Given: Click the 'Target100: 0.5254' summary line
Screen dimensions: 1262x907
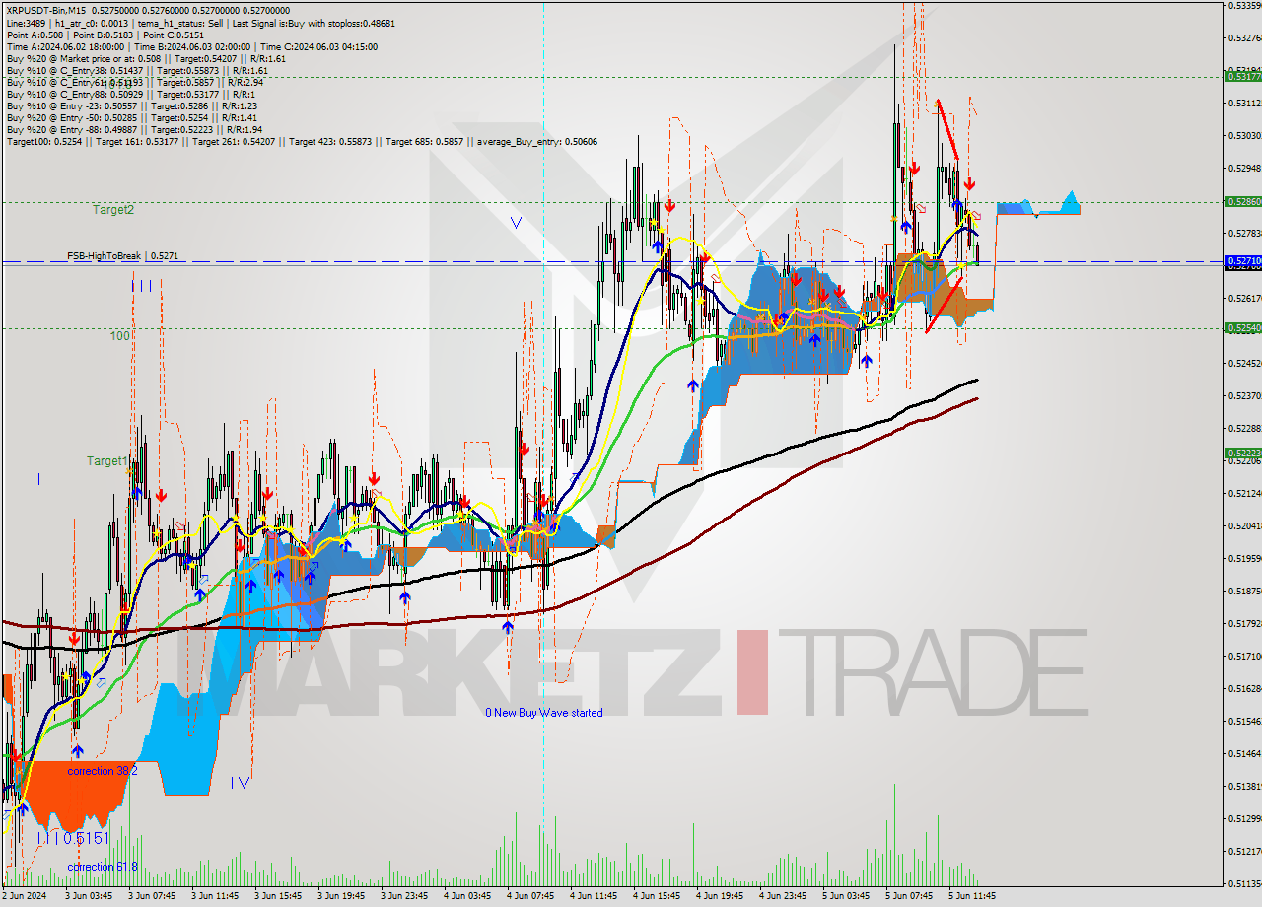Looking at the screenshot, I should pyautogui.click(x=302, y=142).
